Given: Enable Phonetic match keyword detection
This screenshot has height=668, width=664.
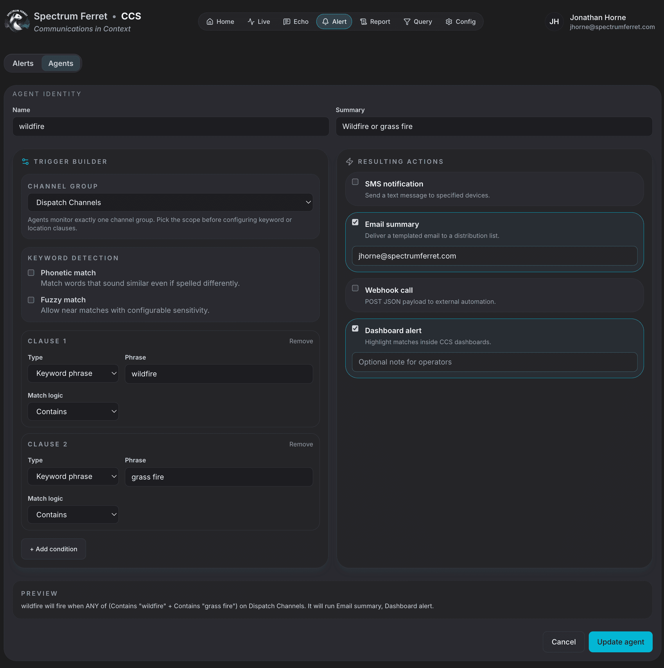Looking at the screenshot, I should [31, 272].
